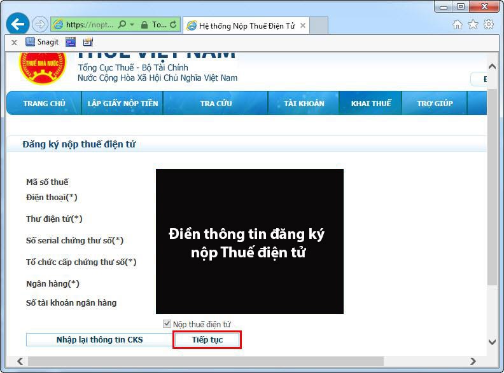Click the browser Back arrow button

point(17,24)
